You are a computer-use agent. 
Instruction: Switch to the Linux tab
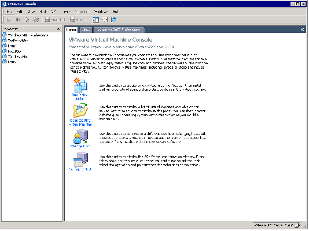coord(86,30)
